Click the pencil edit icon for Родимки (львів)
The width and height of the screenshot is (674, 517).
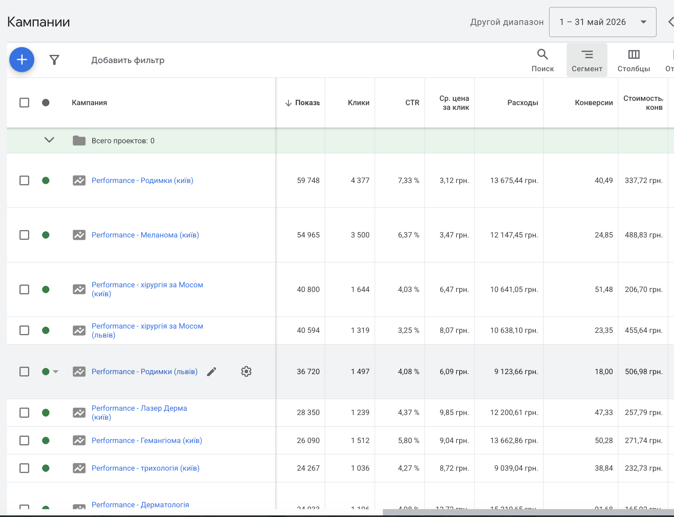211,372
